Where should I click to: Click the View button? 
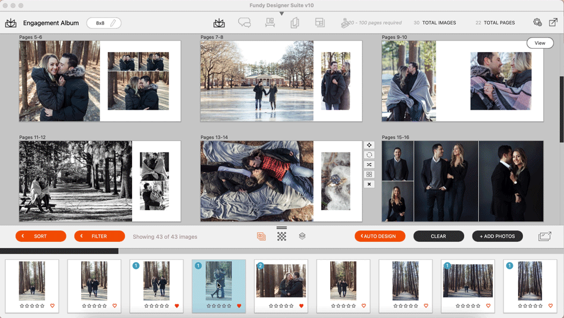[x=540, y=43]
